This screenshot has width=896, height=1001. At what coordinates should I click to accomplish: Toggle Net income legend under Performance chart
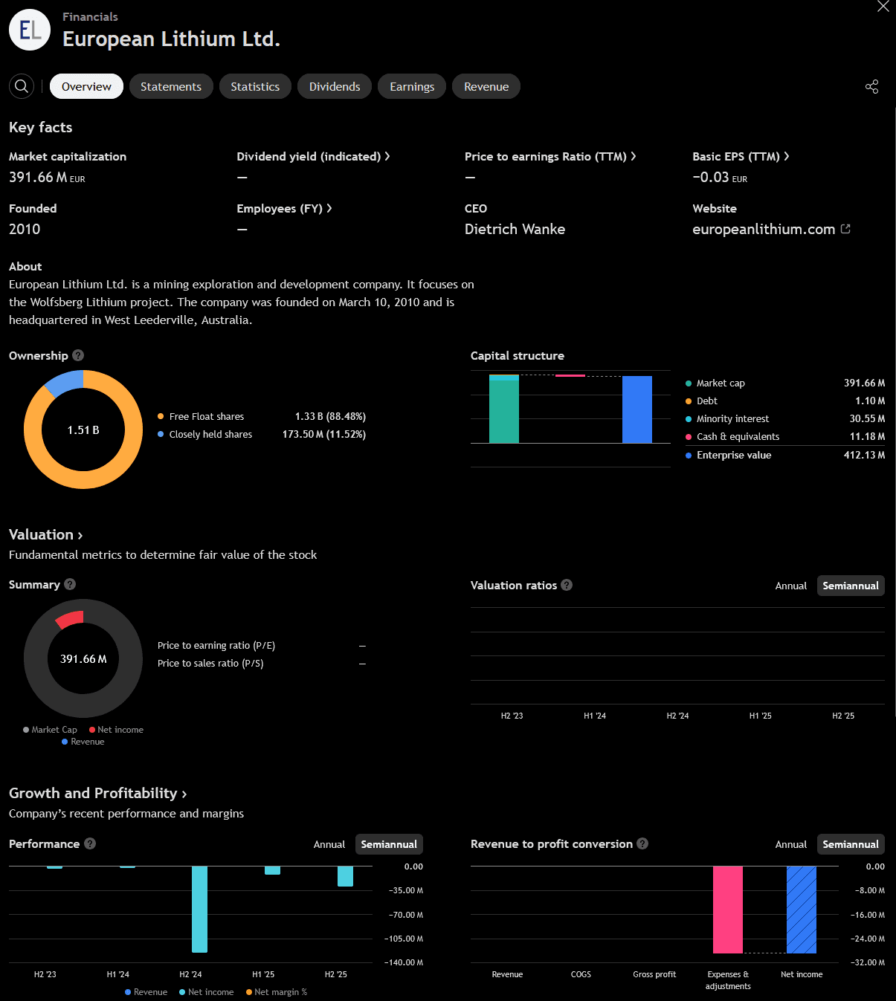click(206, 992)
